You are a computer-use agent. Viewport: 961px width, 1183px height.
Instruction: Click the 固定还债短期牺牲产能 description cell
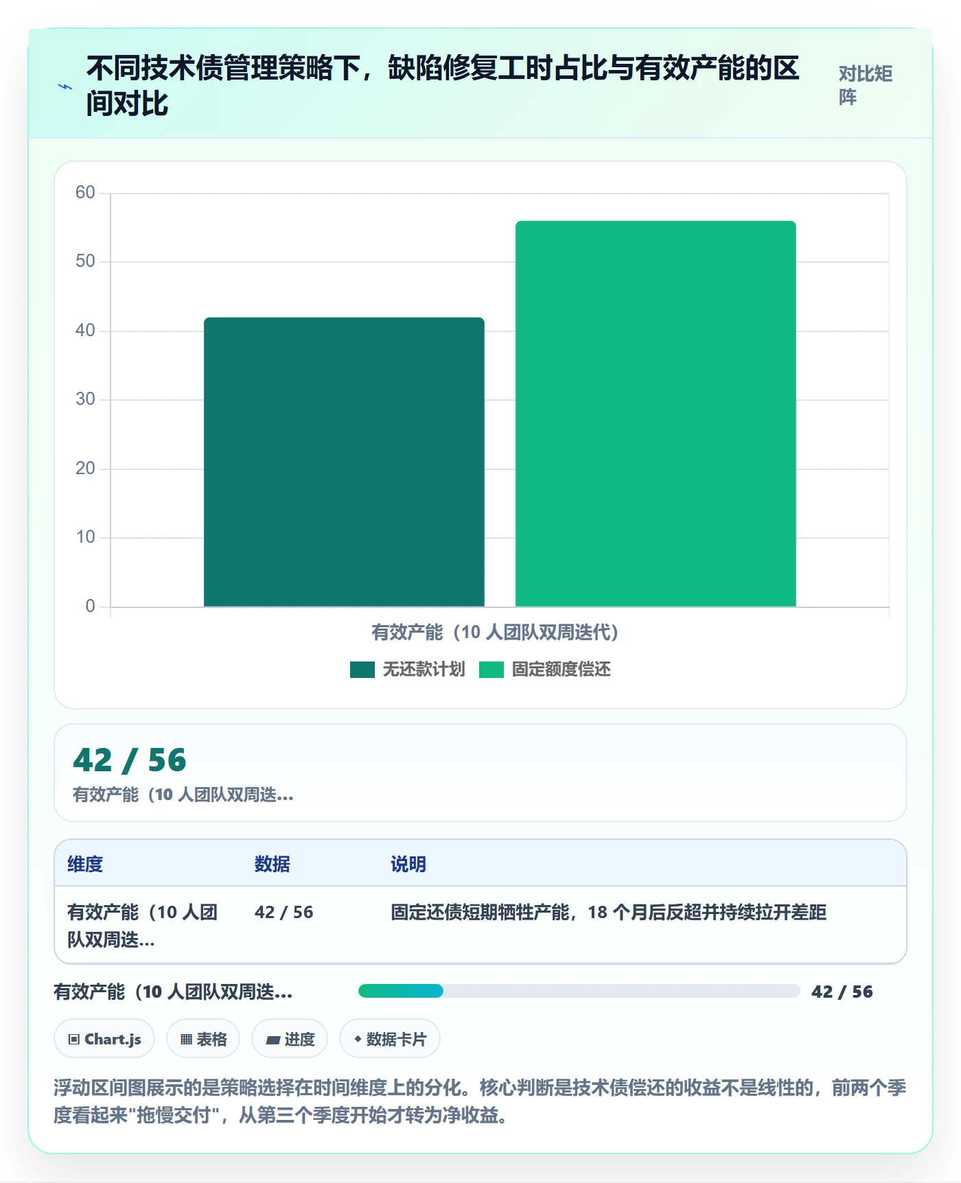(608, 912)
